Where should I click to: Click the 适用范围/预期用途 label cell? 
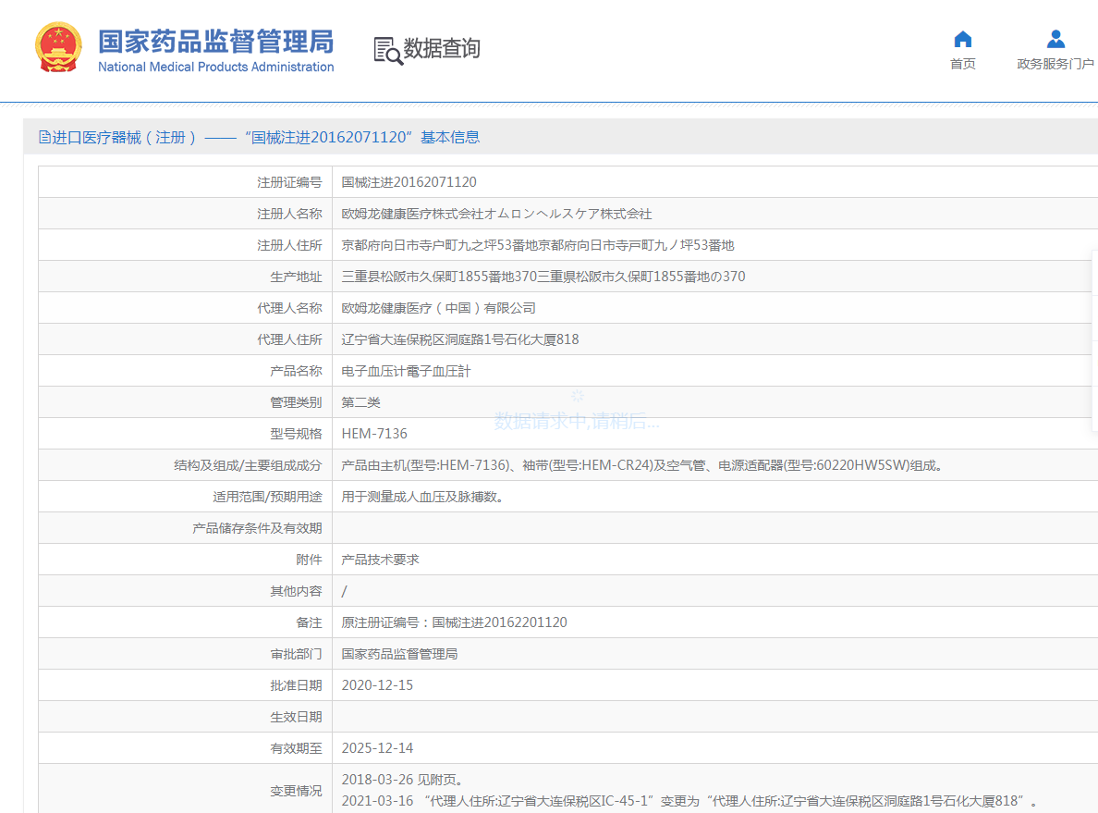(186, 497)
